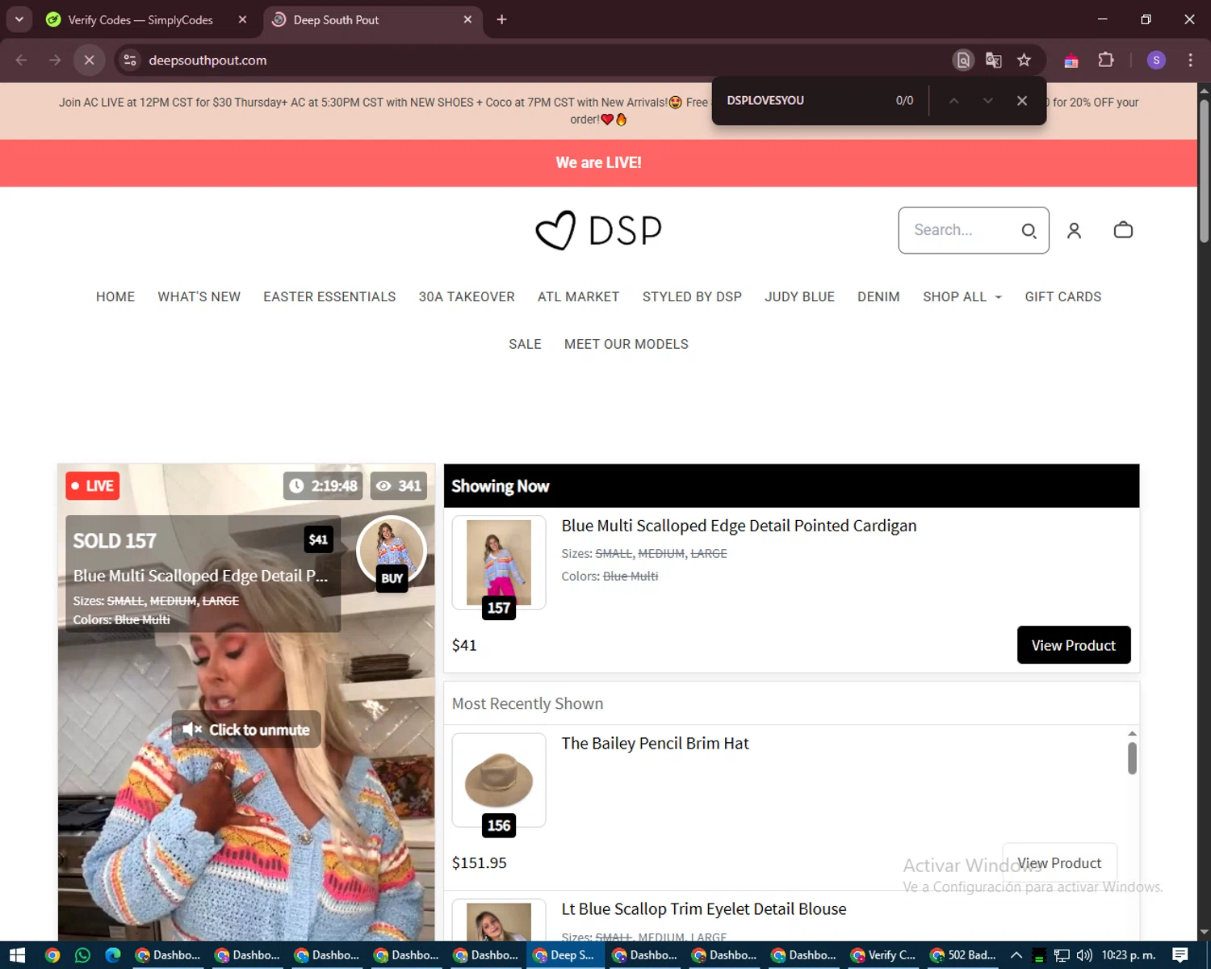Image resolution: width=1211 pixels, height=969 pixels.
Task: Click the search magnifier icon
Action: (1029, 231)
